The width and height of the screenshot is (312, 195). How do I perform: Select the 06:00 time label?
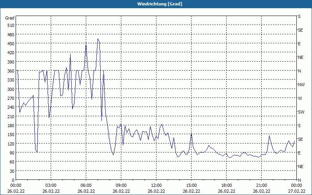86,186
